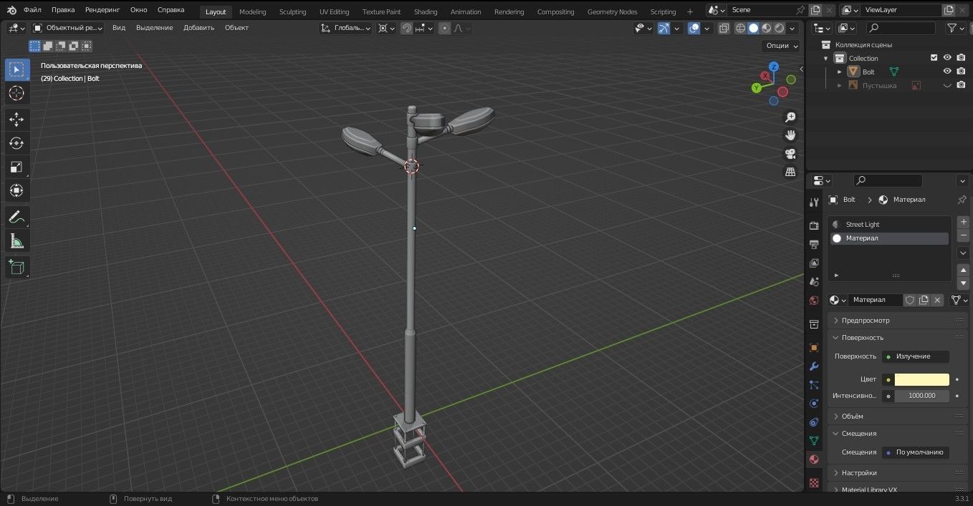Switch to the Geometry Nodes tab

click(x=612, y=11)
